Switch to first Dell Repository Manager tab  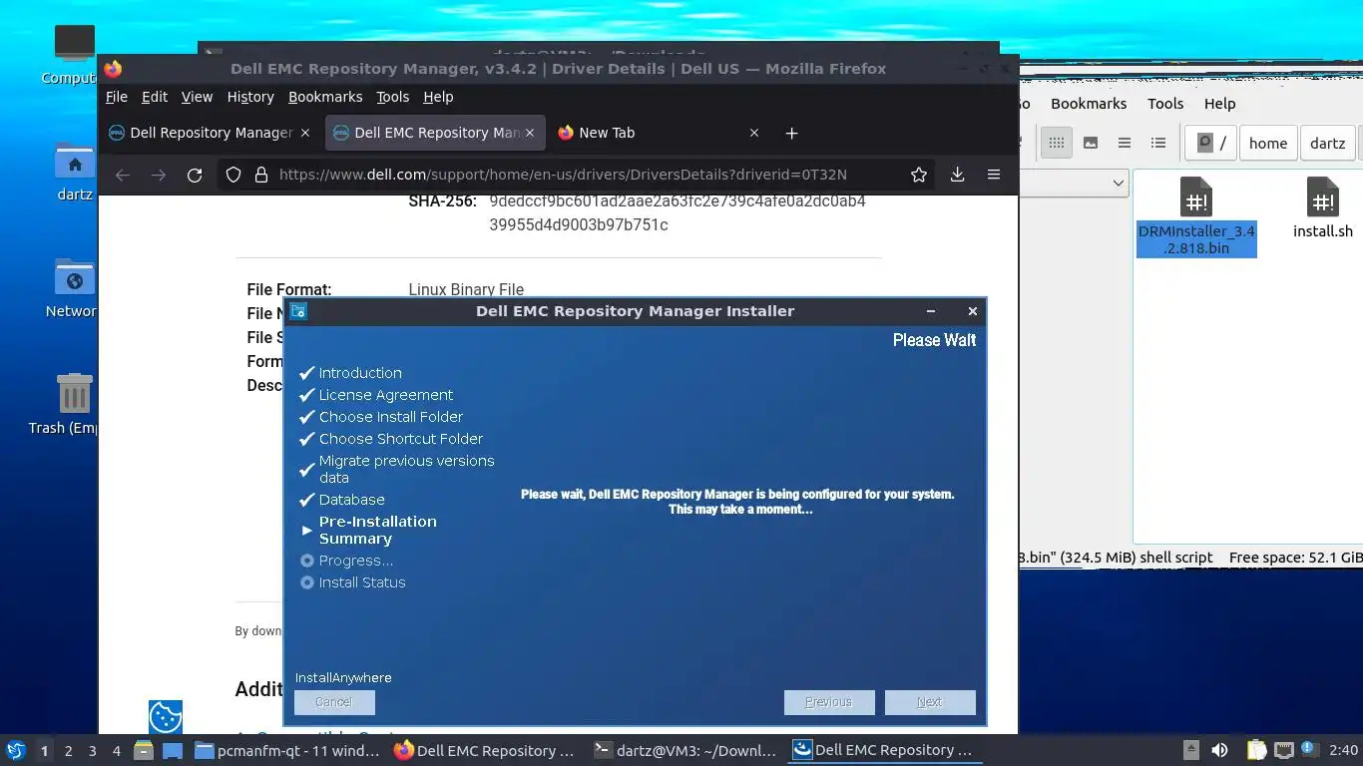211,133
